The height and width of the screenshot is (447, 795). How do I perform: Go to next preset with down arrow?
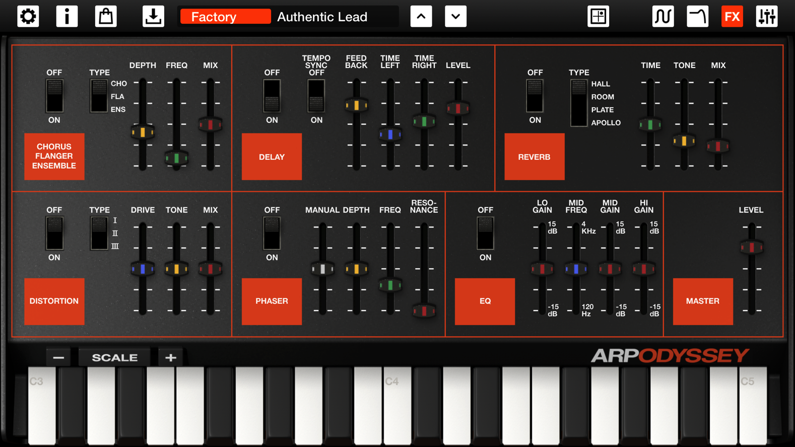(455, 17)
